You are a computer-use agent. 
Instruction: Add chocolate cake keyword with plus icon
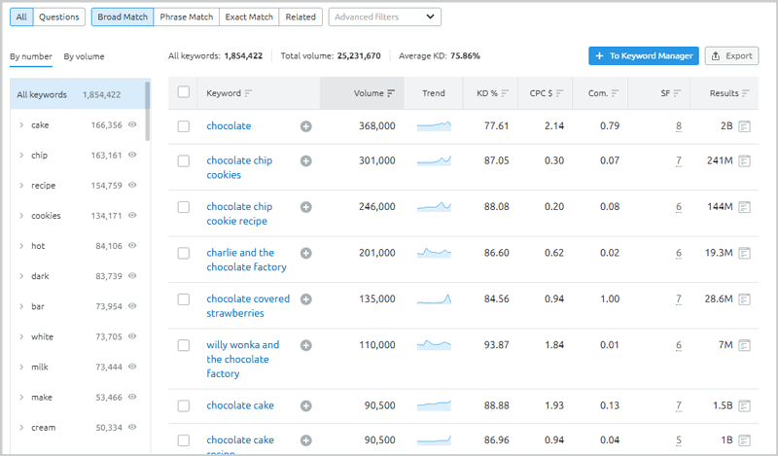coord(305,405)
